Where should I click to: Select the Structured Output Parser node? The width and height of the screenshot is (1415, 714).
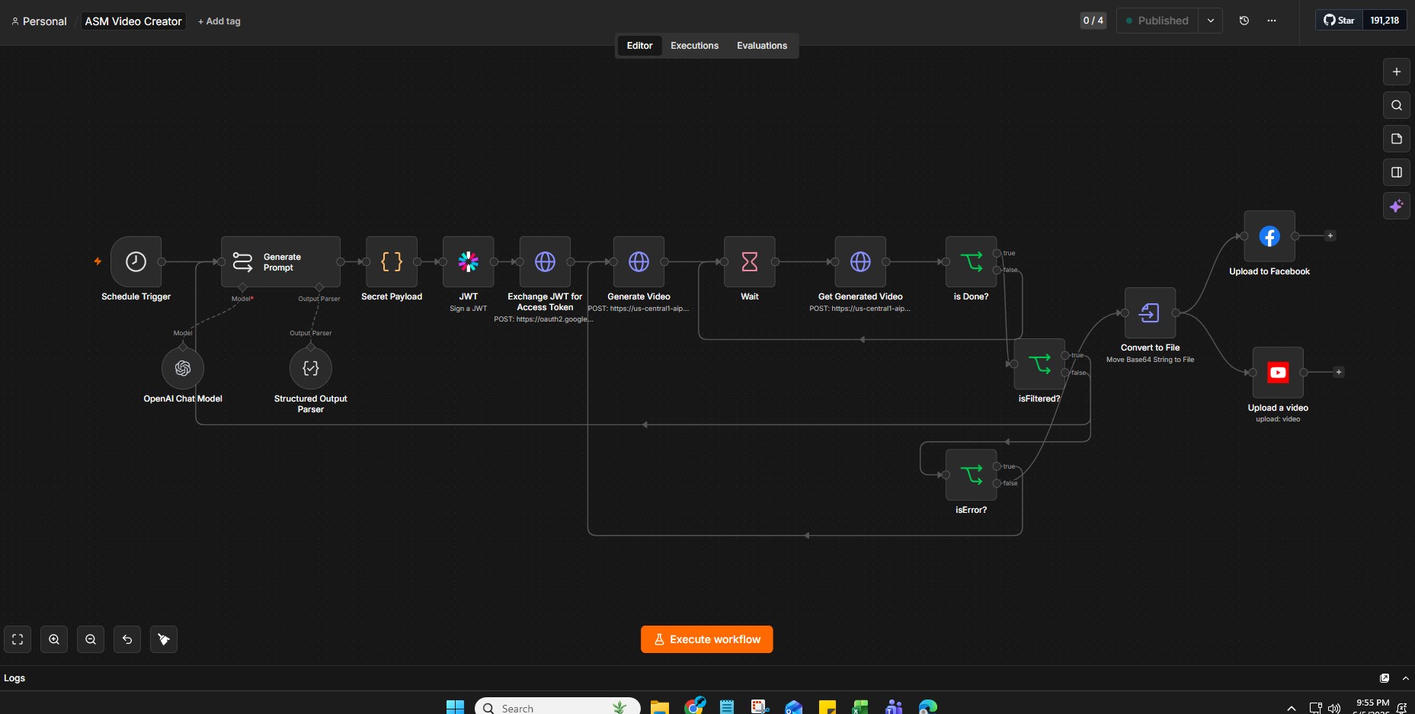point(311,368)
